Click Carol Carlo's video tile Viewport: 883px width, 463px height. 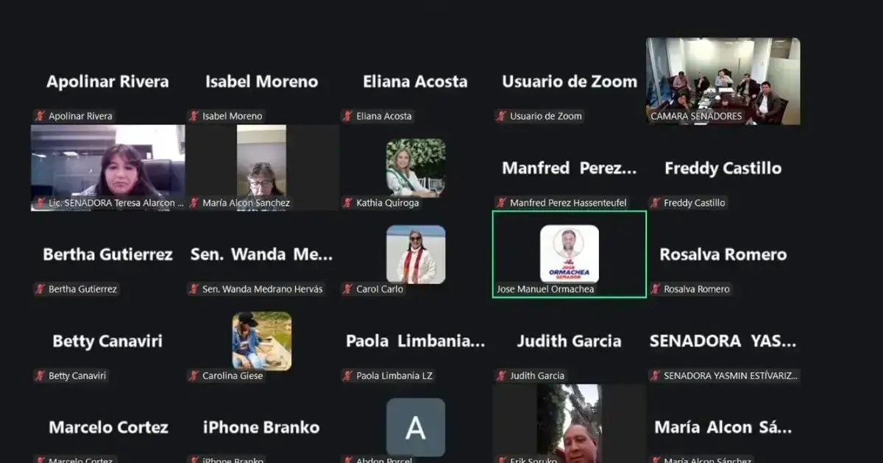415,254
